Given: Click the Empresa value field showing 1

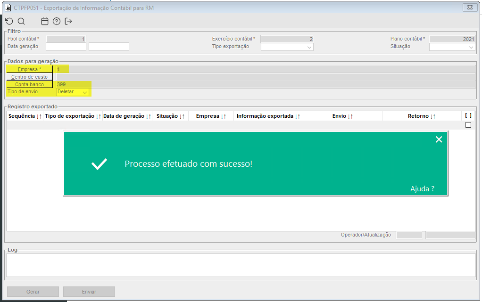Looking at the screenshot, I should [x=266, y=69].
